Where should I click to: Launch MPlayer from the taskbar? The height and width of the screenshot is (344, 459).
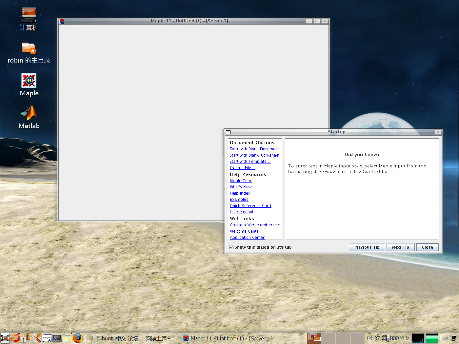pos(47,338)
